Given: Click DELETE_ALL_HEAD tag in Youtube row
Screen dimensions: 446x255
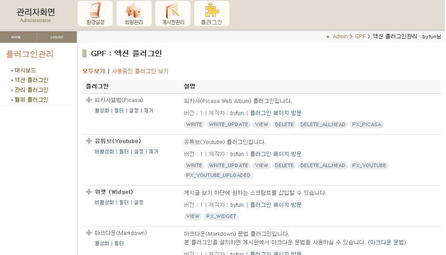Looking at the screenshot, I should tap(323, 165).
